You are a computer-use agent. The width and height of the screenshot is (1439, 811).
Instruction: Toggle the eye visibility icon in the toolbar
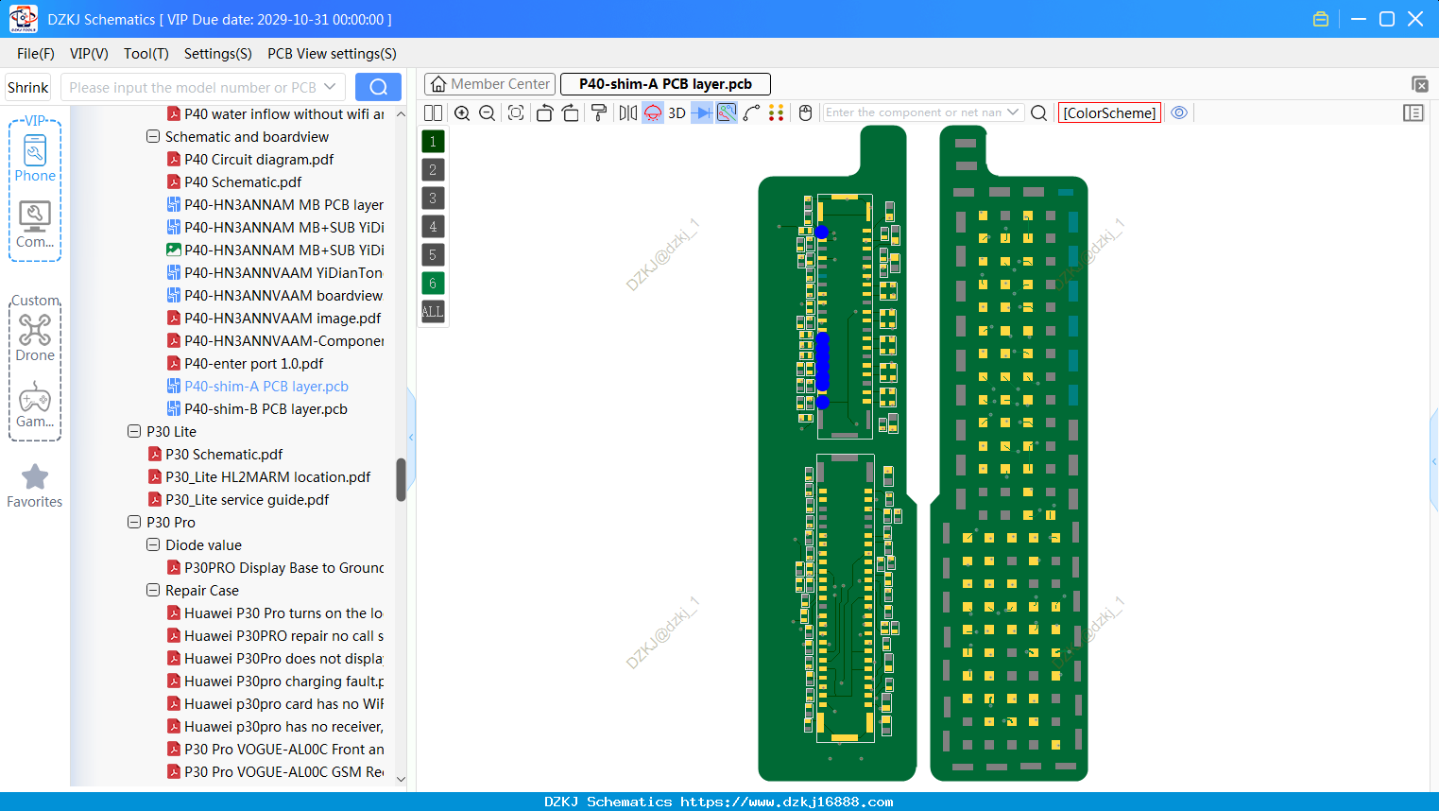(1179, 112)
